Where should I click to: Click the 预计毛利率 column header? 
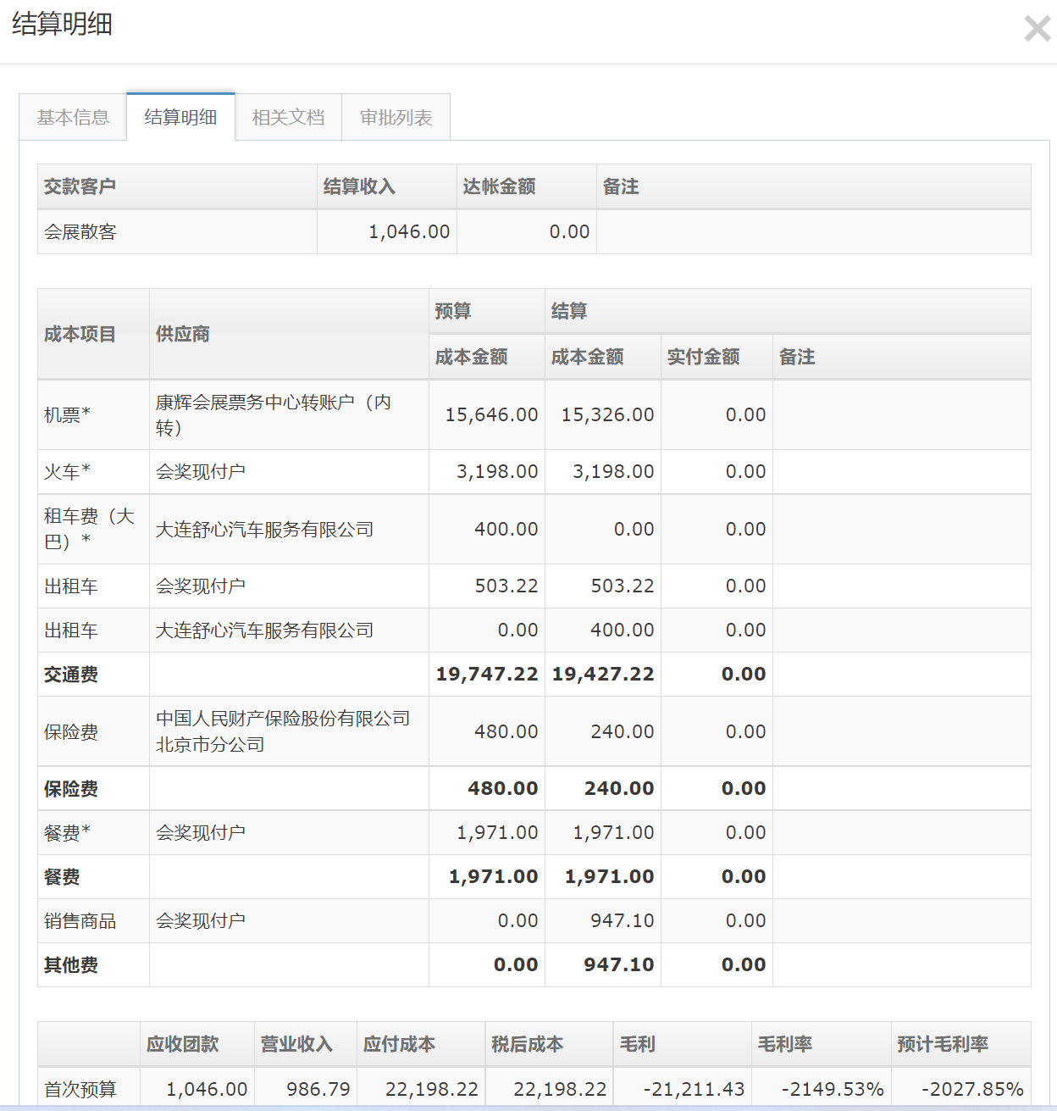(x=943, y=1044)
